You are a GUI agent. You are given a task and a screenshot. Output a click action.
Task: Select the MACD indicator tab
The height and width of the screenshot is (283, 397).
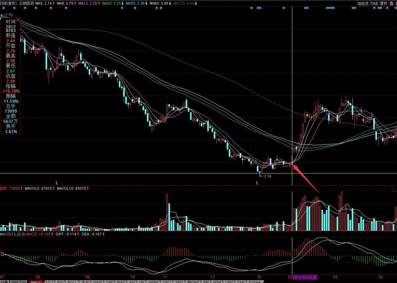pyautogui.click(x=36, y=281)
